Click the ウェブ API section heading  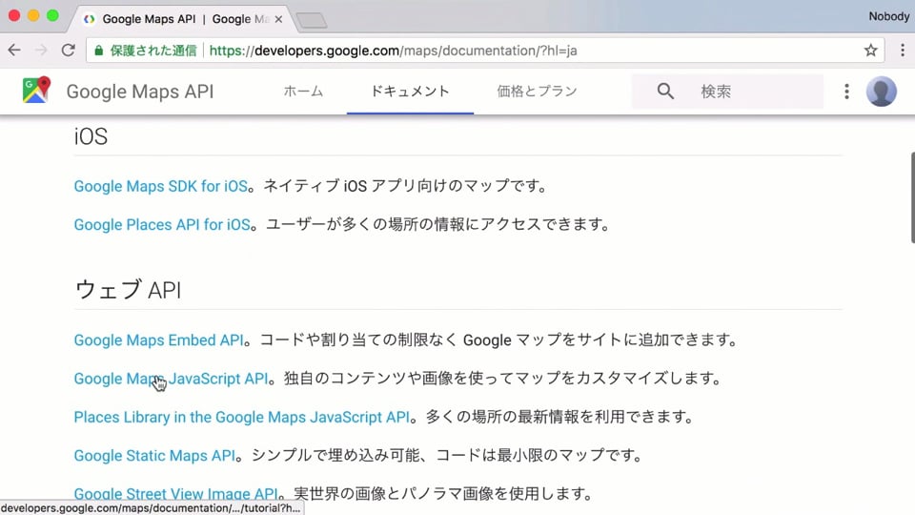[x=128, y=290]
